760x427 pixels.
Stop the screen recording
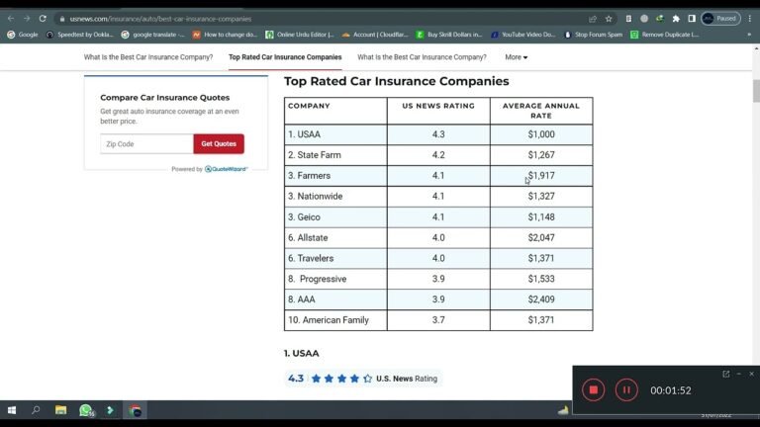pyautogui.click(x=594, y=389)
